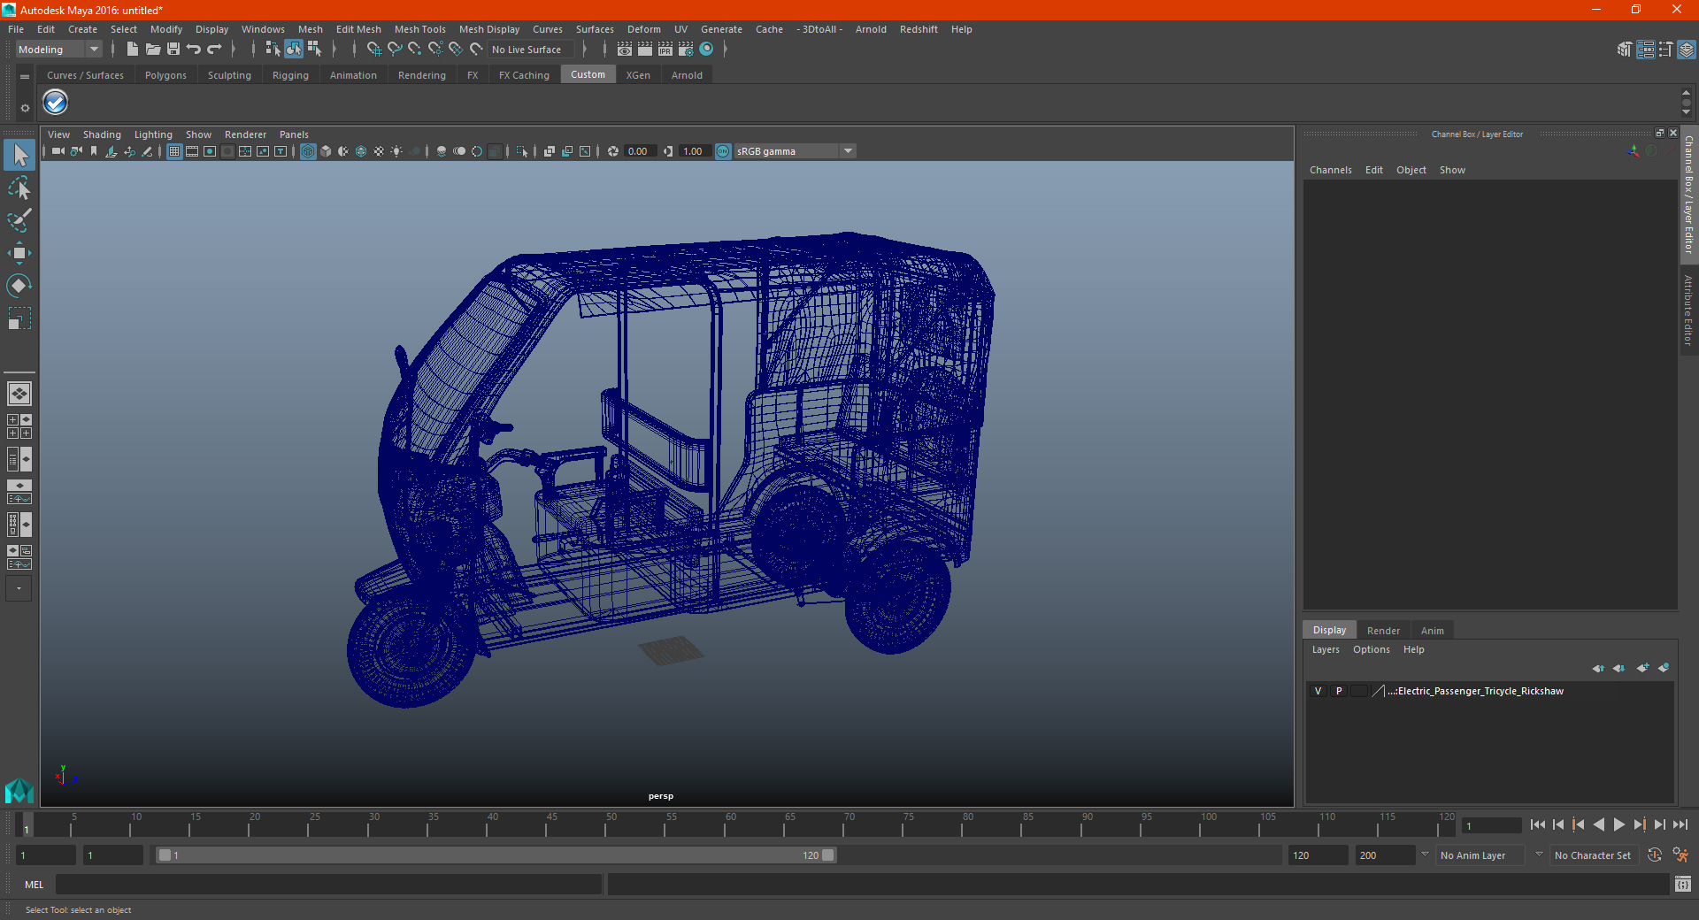
Task: Open shelf tab selector menu icon
Action: 25,77
